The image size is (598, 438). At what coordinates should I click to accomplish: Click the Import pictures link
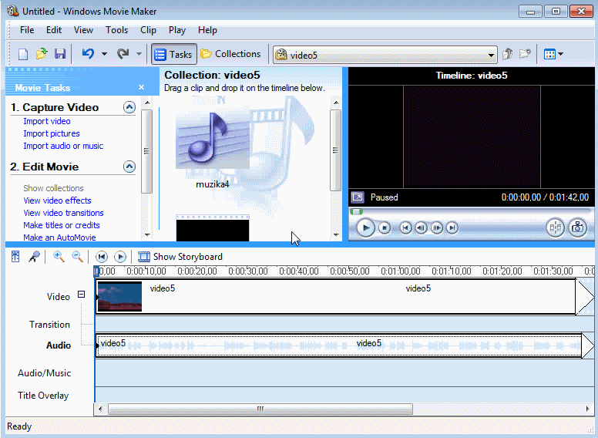(x=52, y=133)
